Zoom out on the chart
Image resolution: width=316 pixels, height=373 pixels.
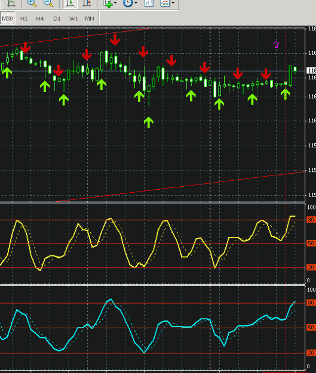pos(48,4)
